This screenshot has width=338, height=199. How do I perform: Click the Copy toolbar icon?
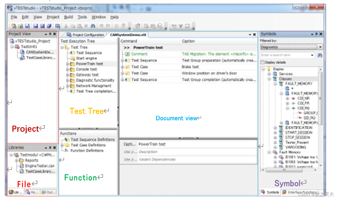click(x=73, y=26)
